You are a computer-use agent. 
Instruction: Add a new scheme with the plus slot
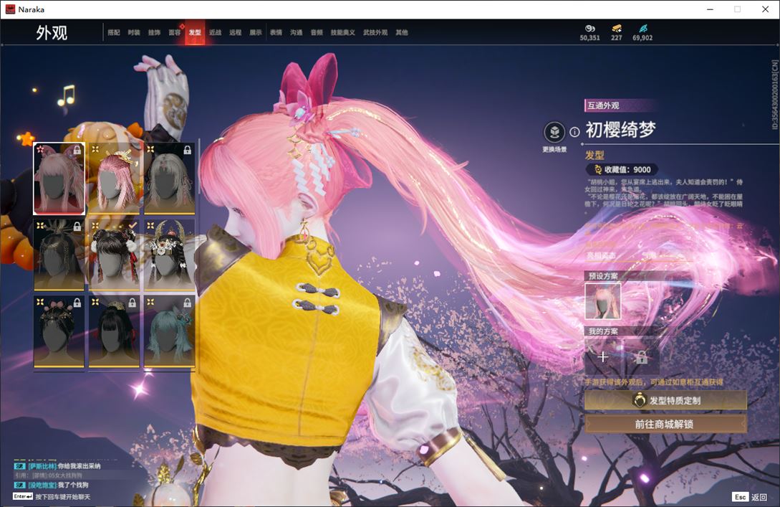[x=603, y=356]
